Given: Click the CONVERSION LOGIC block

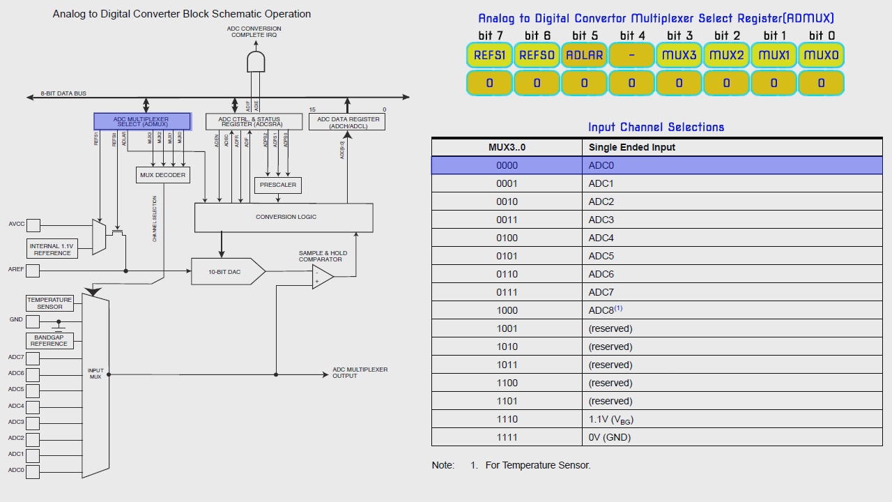Looking at the screenshot, I should tap(284, 218).
